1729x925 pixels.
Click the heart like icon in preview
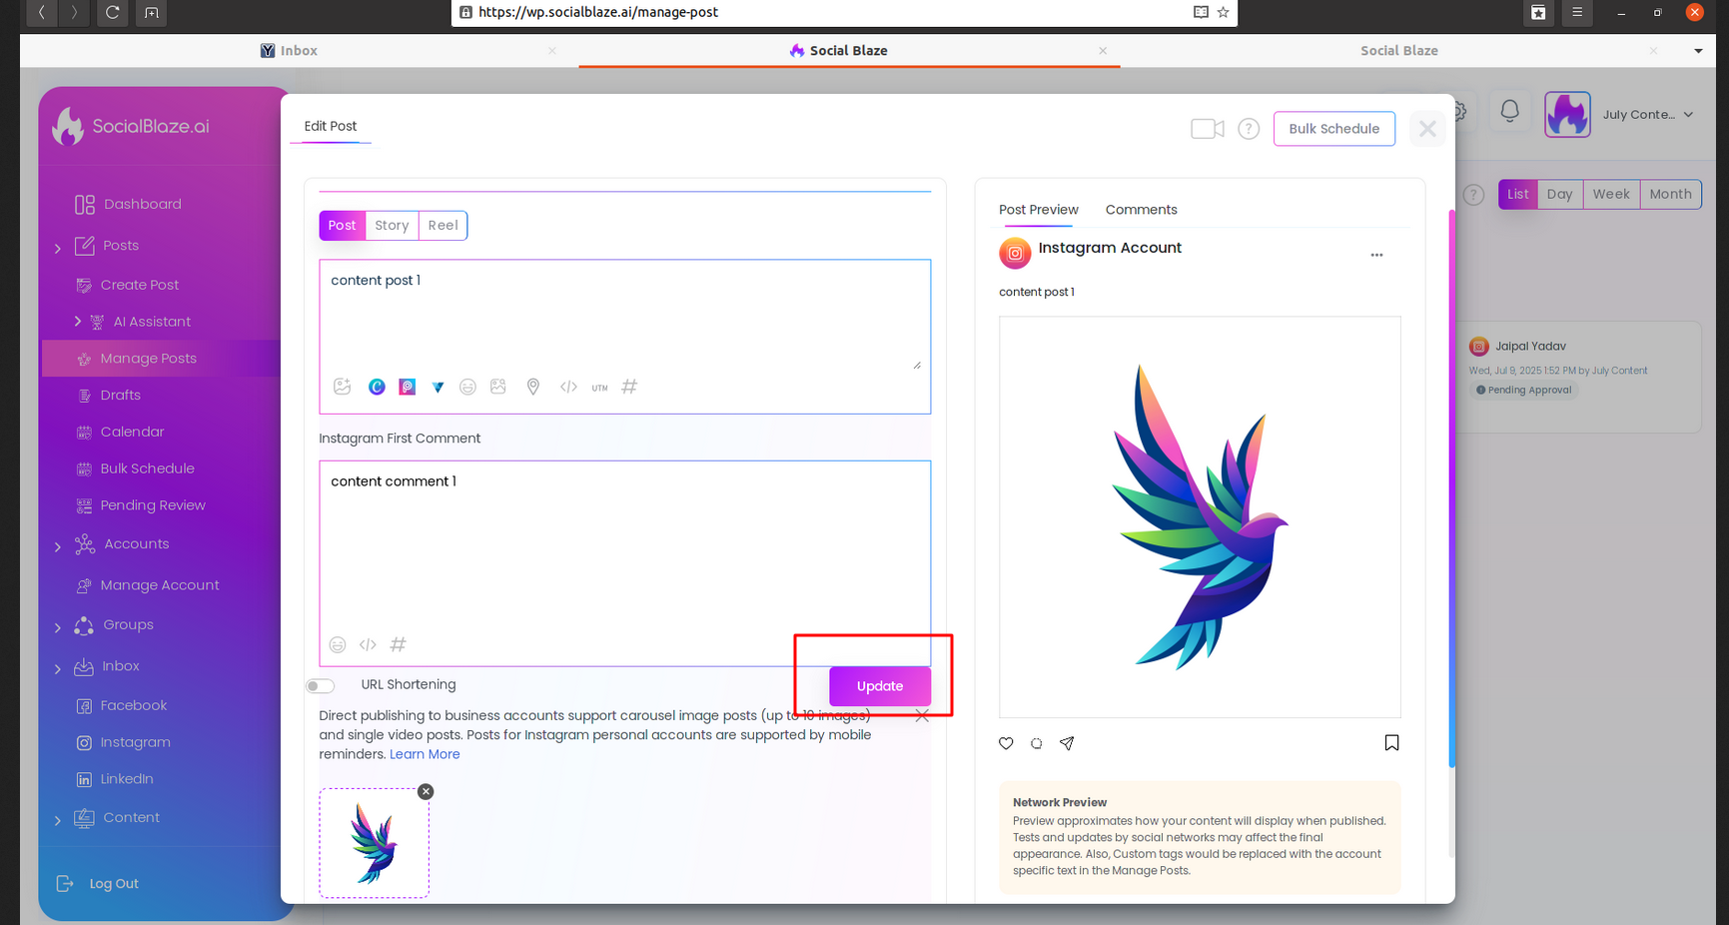pos(1006,743)
